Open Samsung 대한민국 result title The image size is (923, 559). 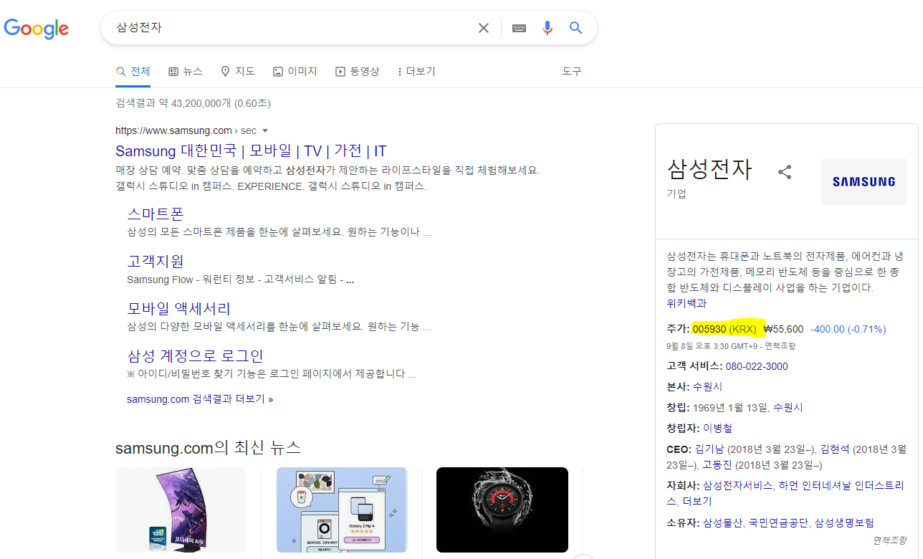(251, 151)
